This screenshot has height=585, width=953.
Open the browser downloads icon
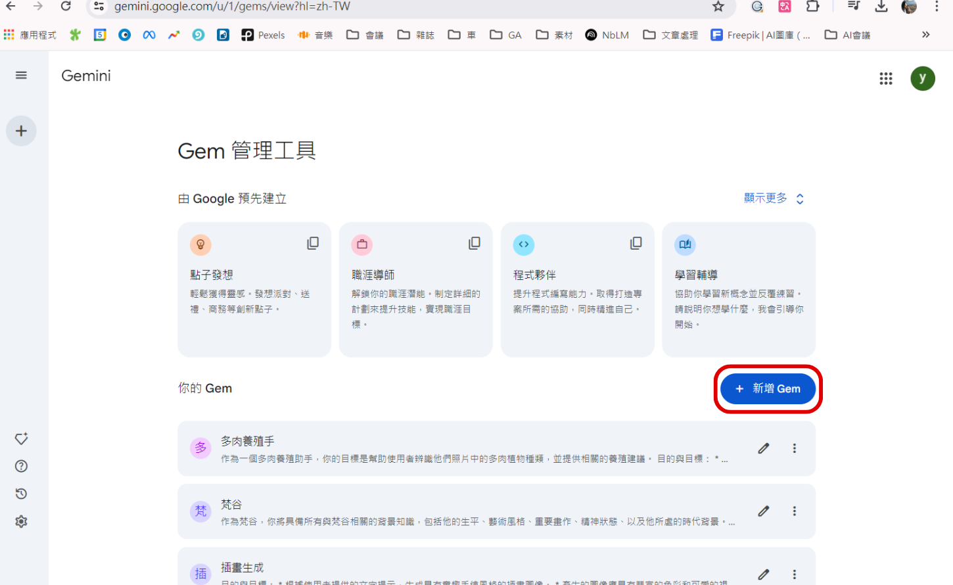[x=881, y=7]
